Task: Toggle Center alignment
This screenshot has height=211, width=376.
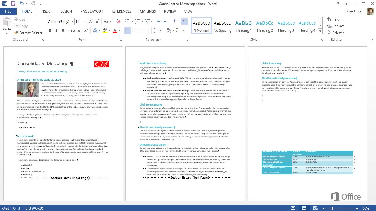Action: click(x=134, y=30)
